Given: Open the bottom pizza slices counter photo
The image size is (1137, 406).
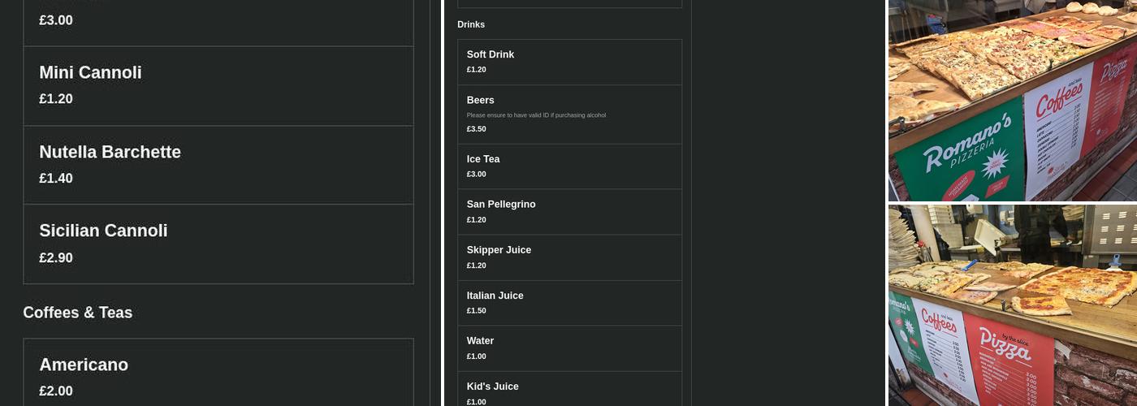Looking at the screenshot, I should tap(1012, 305).
